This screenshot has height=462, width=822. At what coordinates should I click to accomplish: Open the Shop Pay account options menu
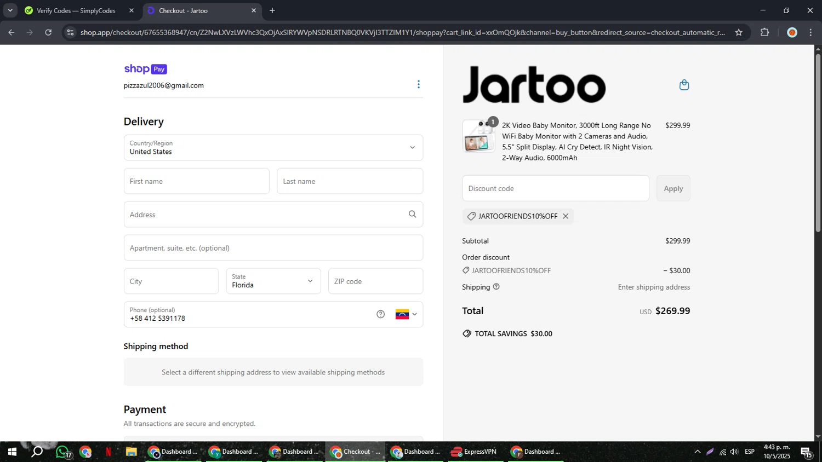point(419,84)
